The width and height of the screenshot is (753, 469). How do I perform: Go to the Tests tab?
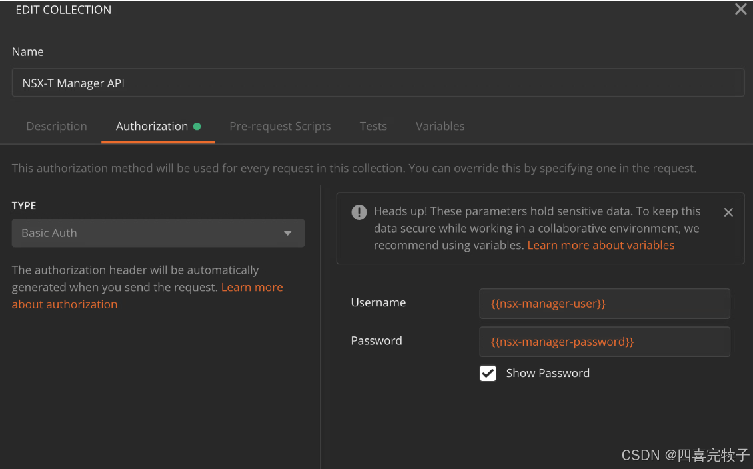click(x=373, y=127)
